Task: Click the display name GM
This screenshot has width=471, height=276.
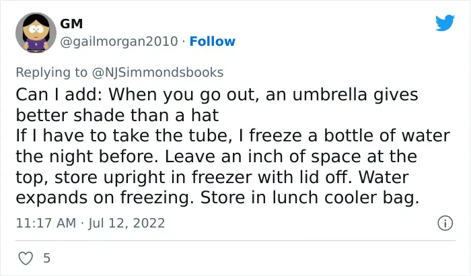Action: (x=71, y=24)
